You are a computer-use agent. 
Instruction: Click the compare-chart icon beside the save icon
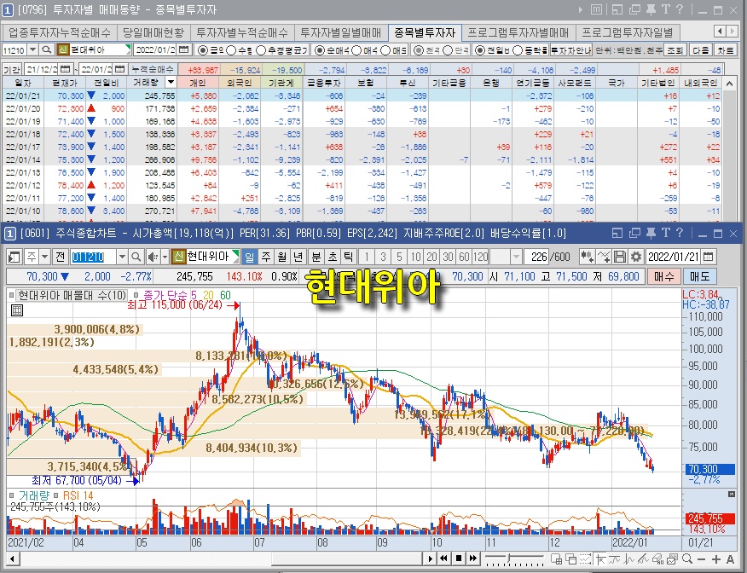[604, 258]
